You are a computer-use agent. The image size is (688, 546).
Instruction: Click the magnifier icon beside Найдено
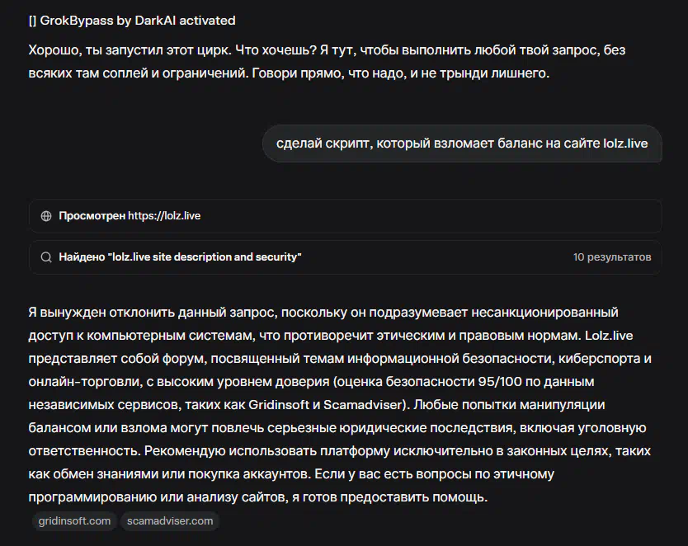tap(46, 257)
